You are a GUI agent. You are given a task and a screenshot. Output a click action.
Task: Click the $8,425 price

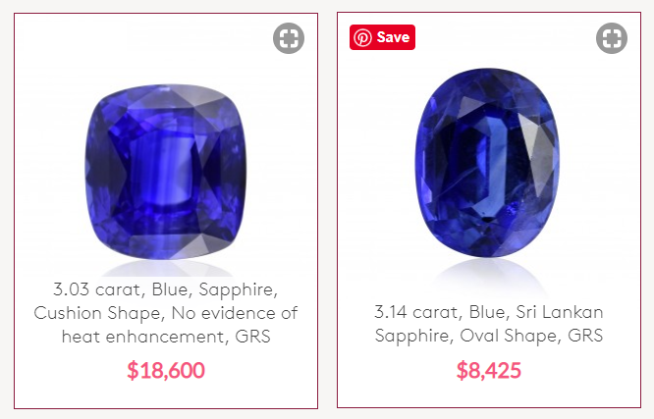pyautogui.click(x=489, y=370)
